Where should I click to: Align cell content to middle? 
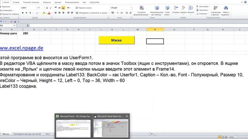(x=59, y=8)
